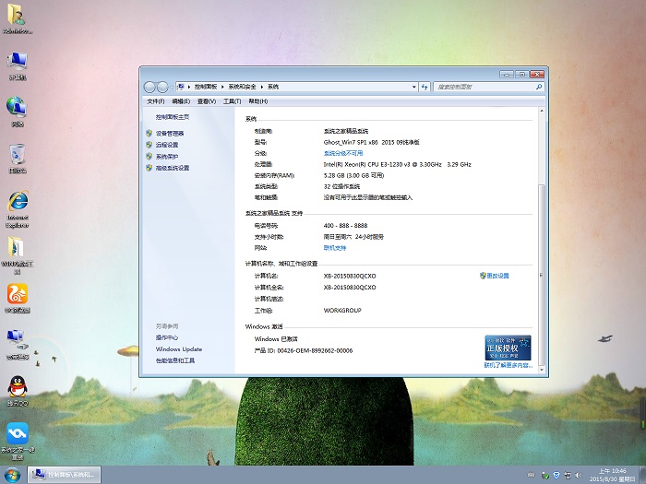Open the 帮助(H) menu
This screenshot has width=646, height=484.
(x=257, y=101)
